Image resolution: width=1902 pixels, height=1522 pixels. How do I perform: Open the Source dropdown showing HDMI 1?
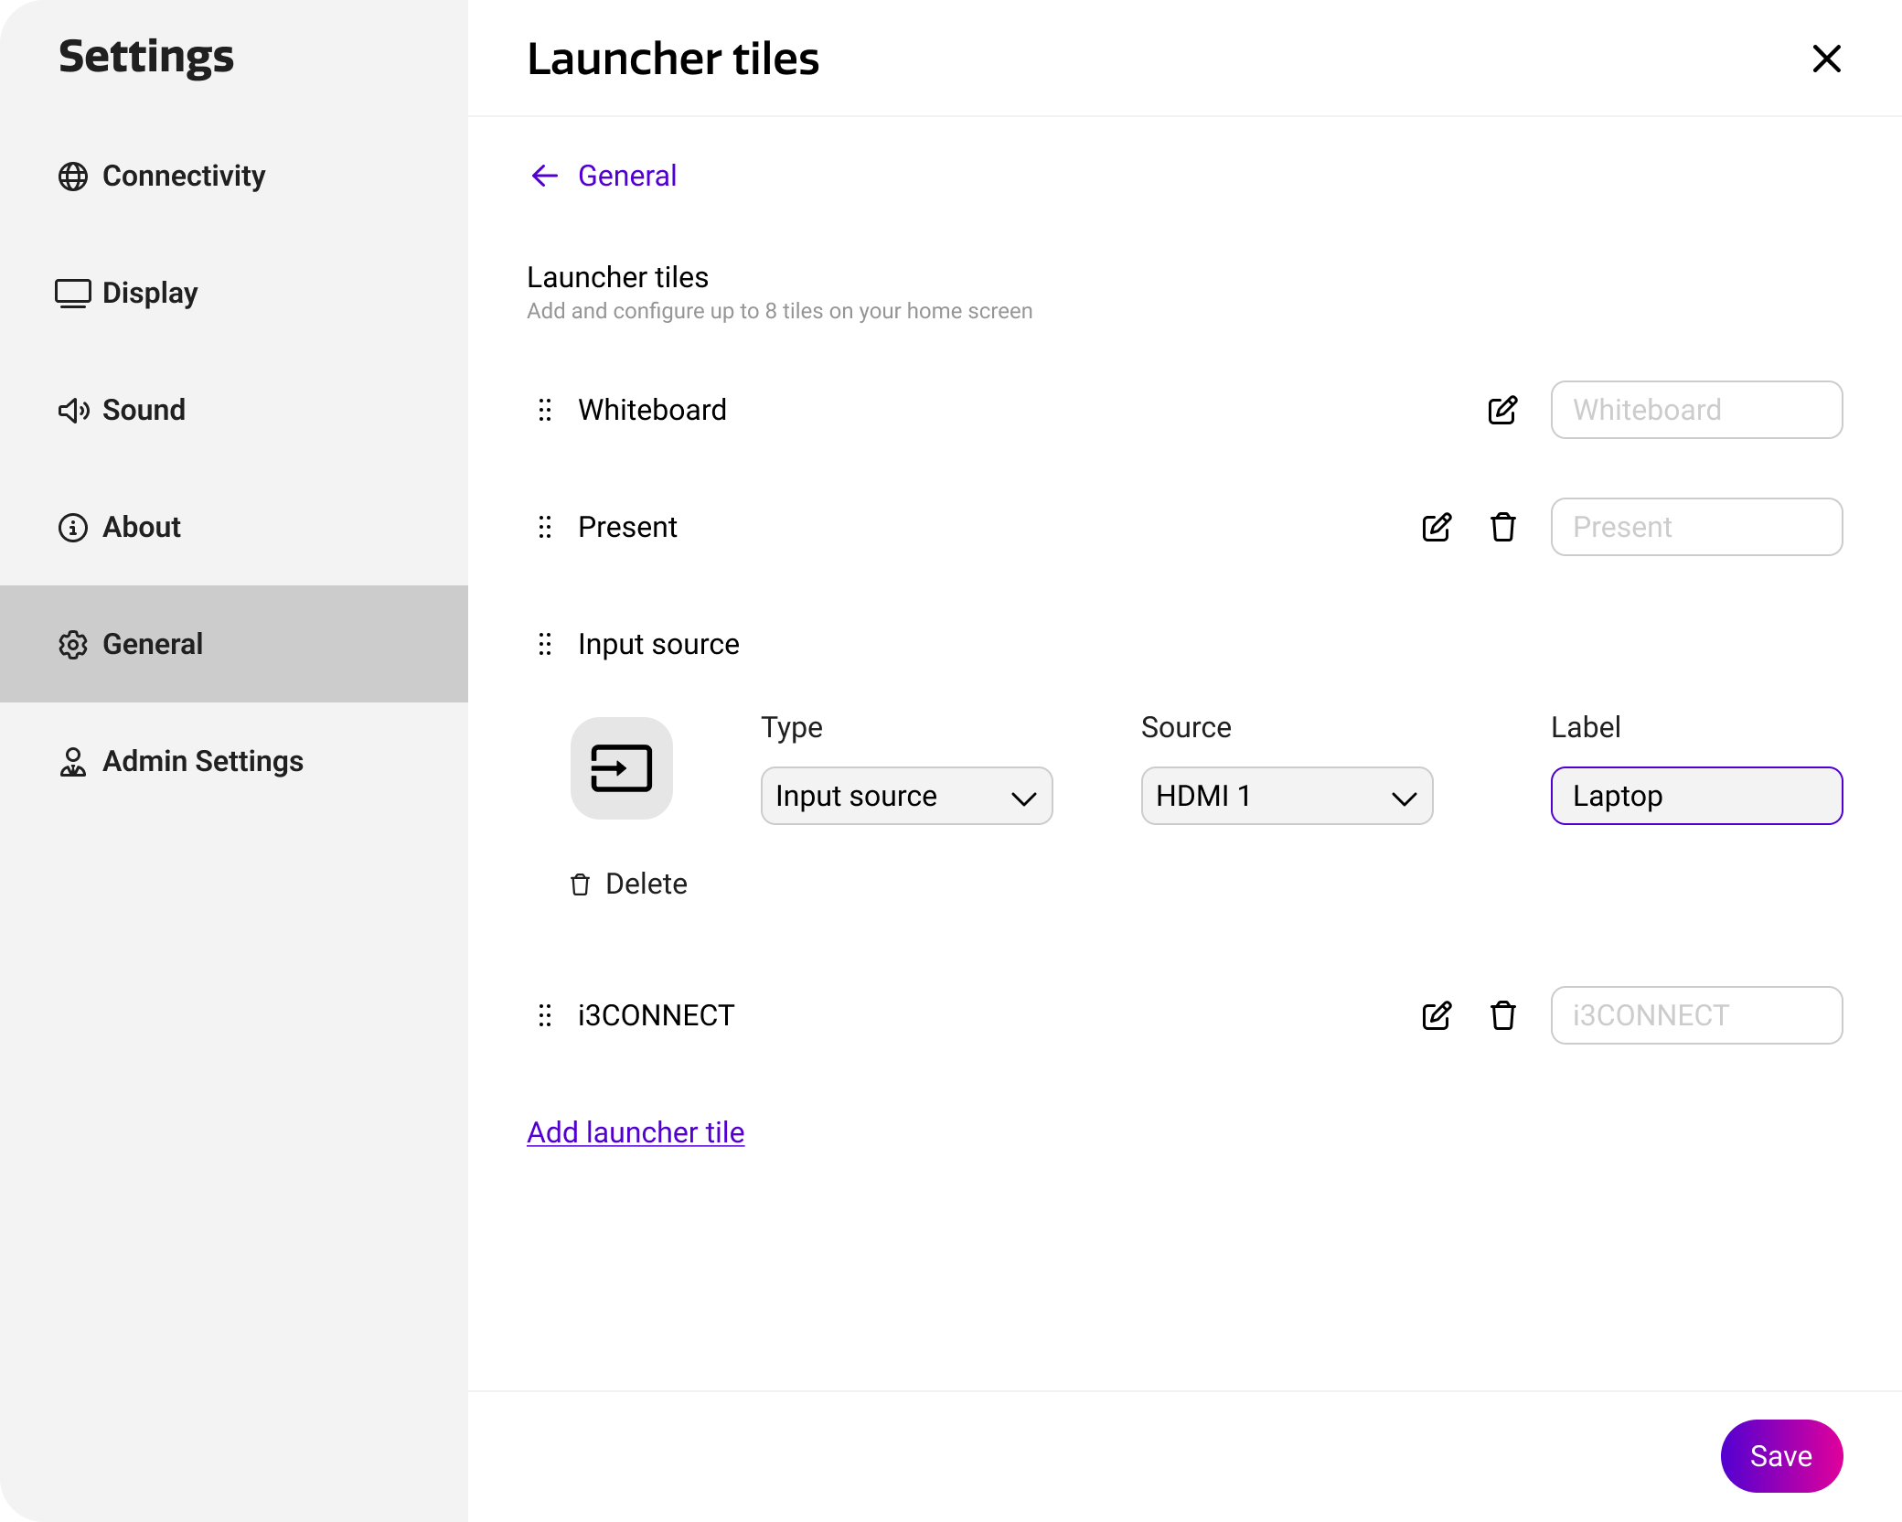[1287, 796]
